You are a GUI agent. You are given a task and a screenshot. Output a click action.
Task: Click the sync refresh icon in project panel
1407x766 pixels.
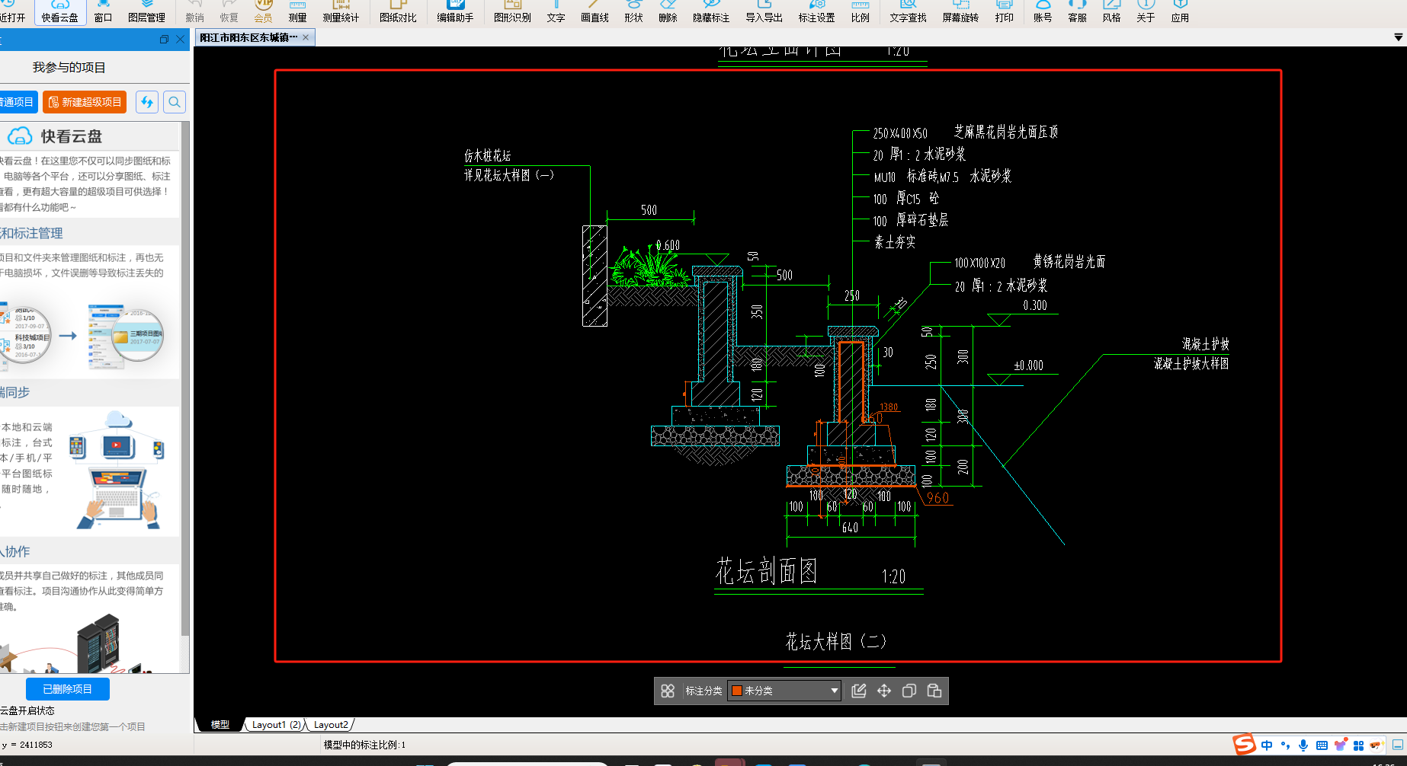tap(147, 102)
